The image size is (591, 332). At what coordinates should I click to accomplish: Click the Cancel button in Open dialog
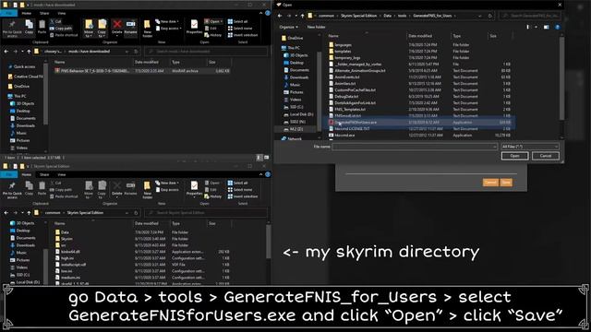point(546,156)
